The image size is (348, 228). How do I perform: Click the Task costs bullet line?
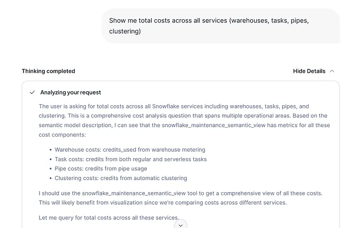point(130,159)
